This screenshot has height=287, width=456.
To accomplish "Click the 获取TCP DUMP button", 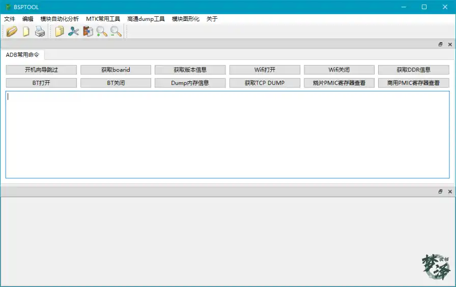I will point(265,83).
